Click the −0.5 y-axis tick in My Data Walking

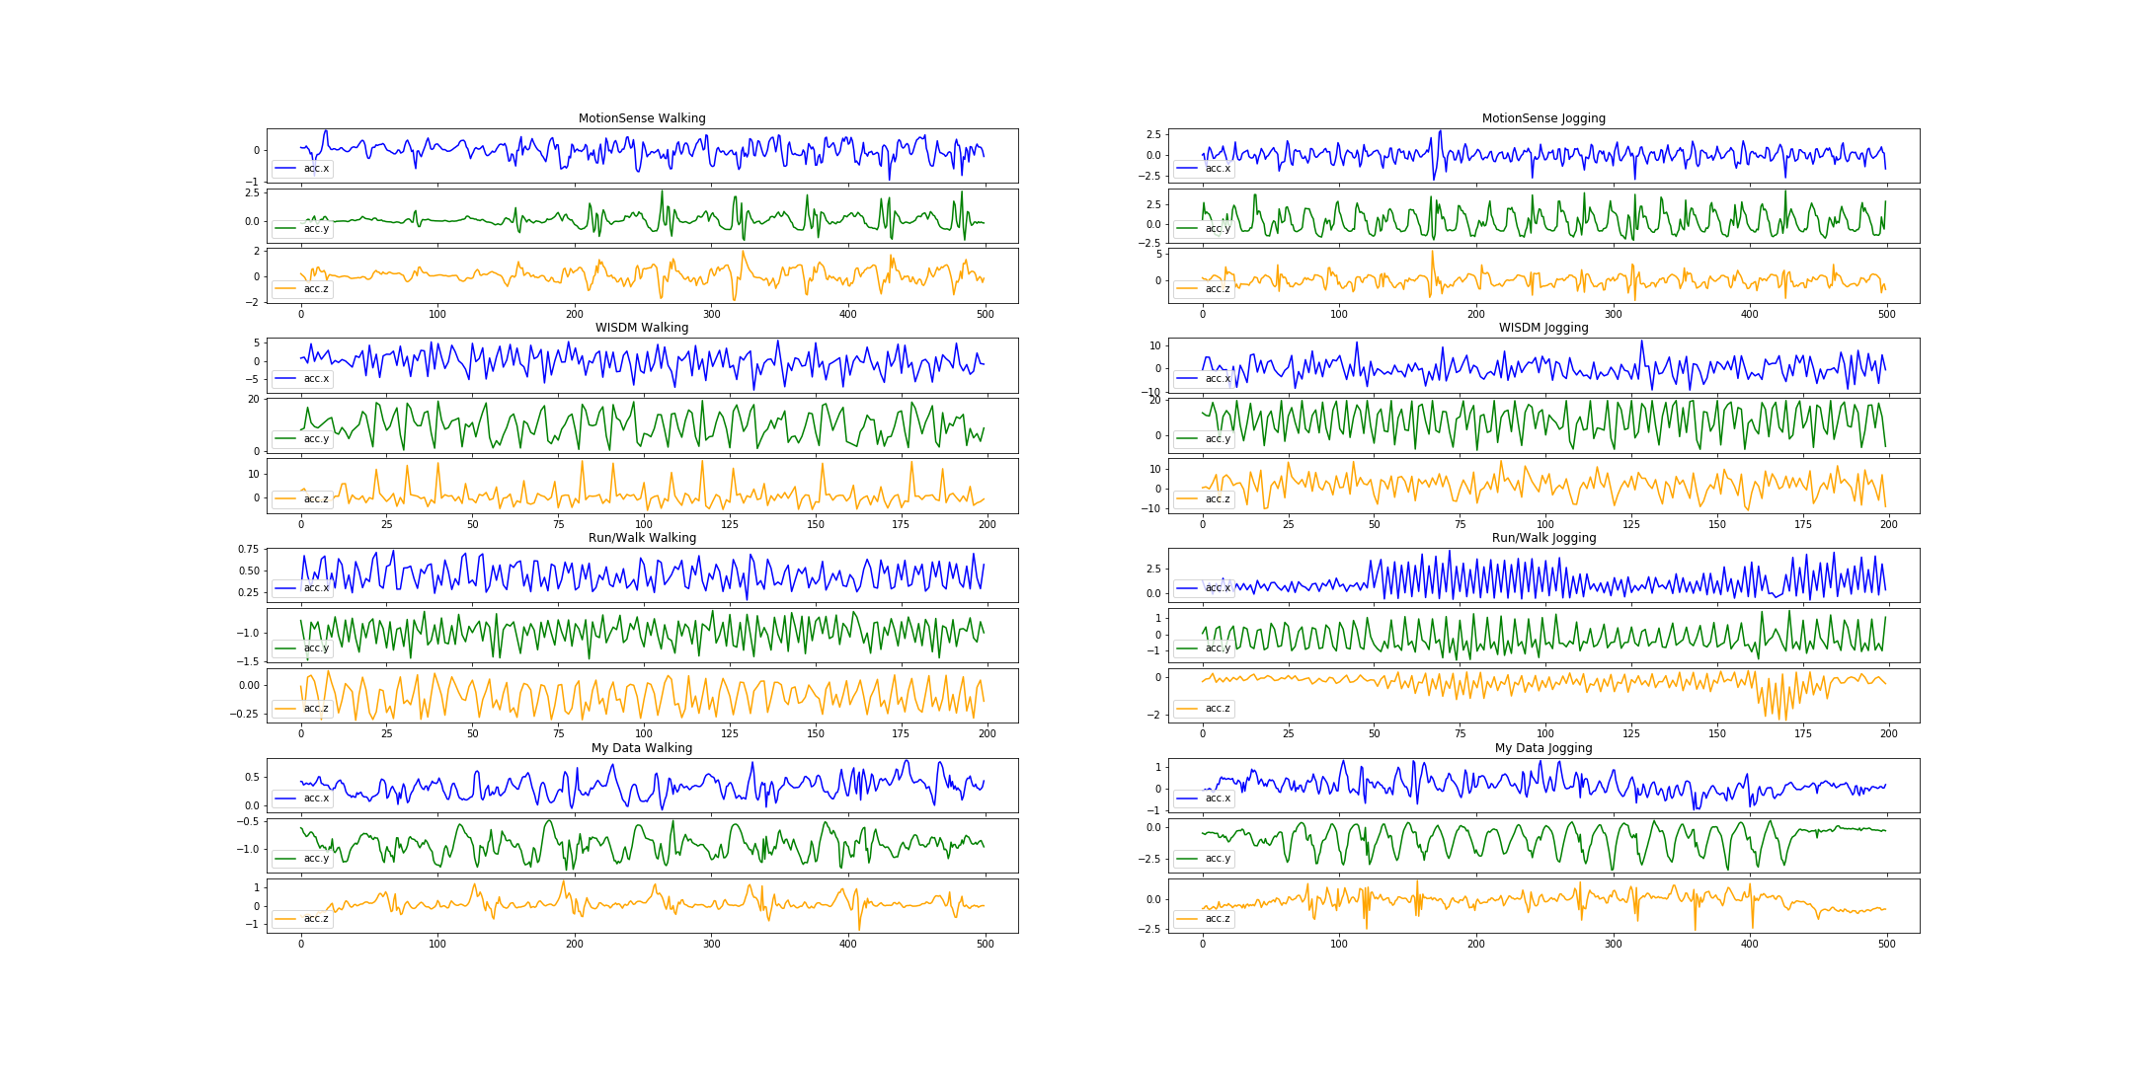[245, 821]
